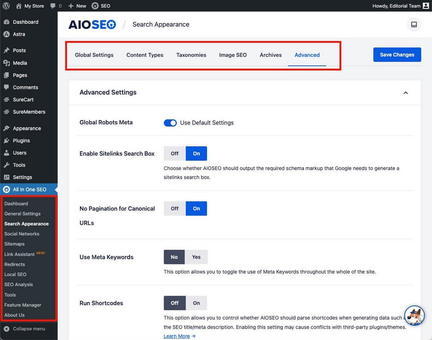Click the Appearance brush icon
The height and width of the screenshot is (340, 432).
coord(6,128)
